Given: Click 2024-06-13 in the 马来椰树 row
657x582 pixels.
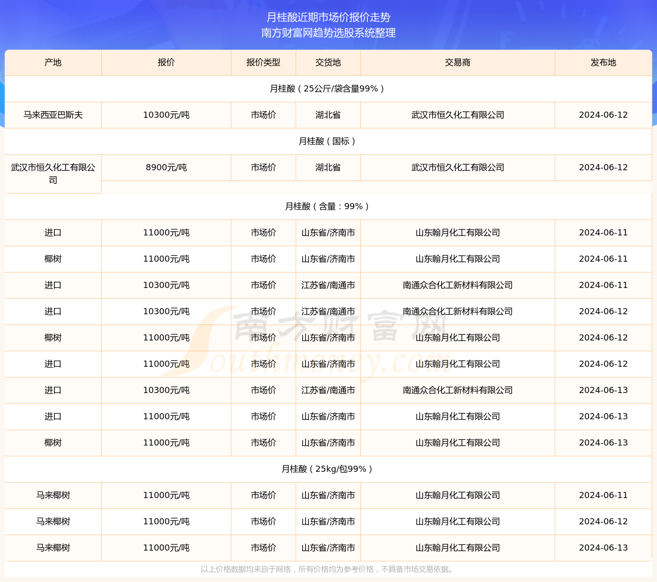Looking at the screenshot, I should click(604, 548).
